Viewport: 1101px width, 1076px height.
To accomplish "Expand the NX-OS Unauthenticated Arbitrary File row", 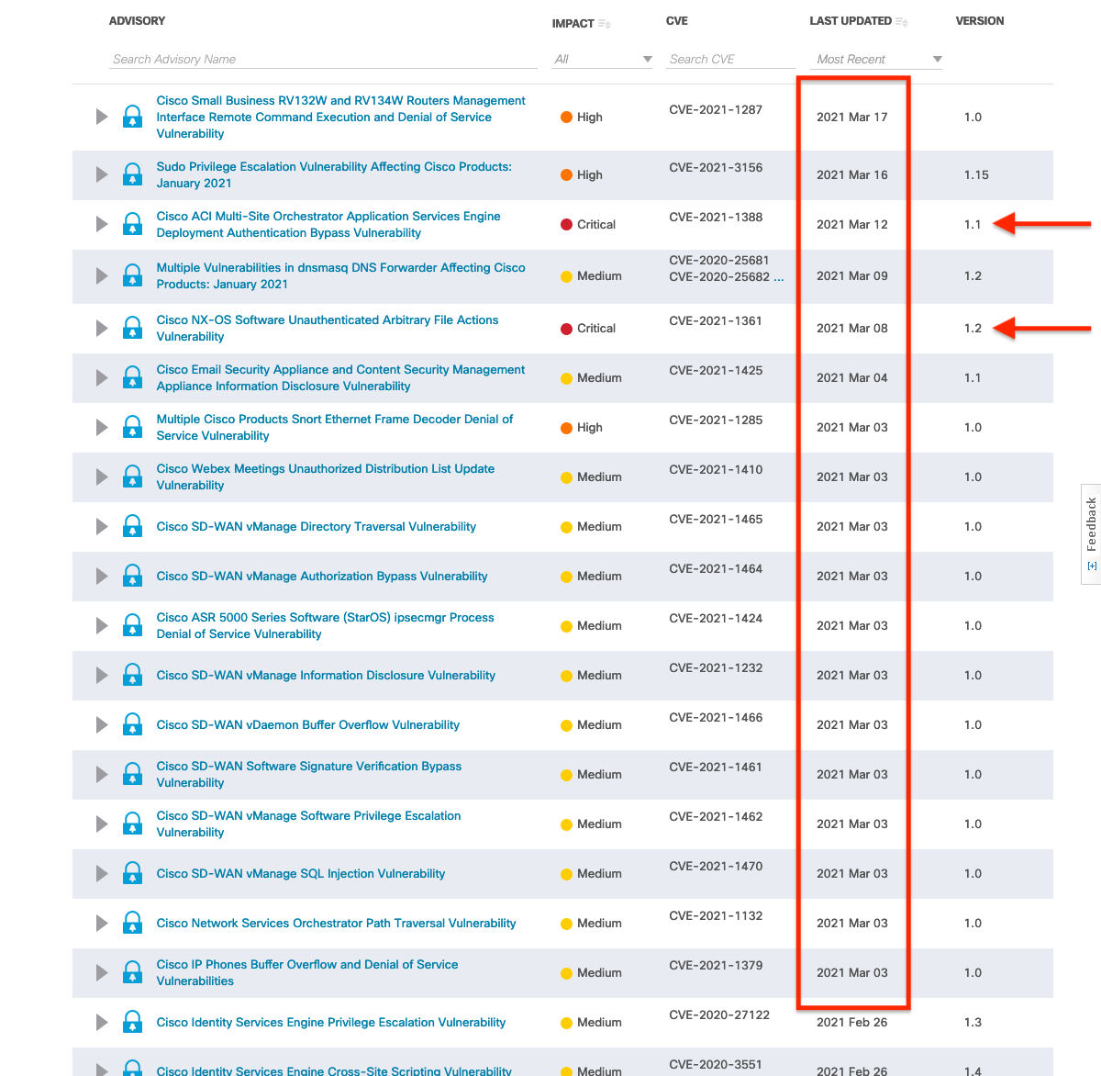I will point(102,328).
